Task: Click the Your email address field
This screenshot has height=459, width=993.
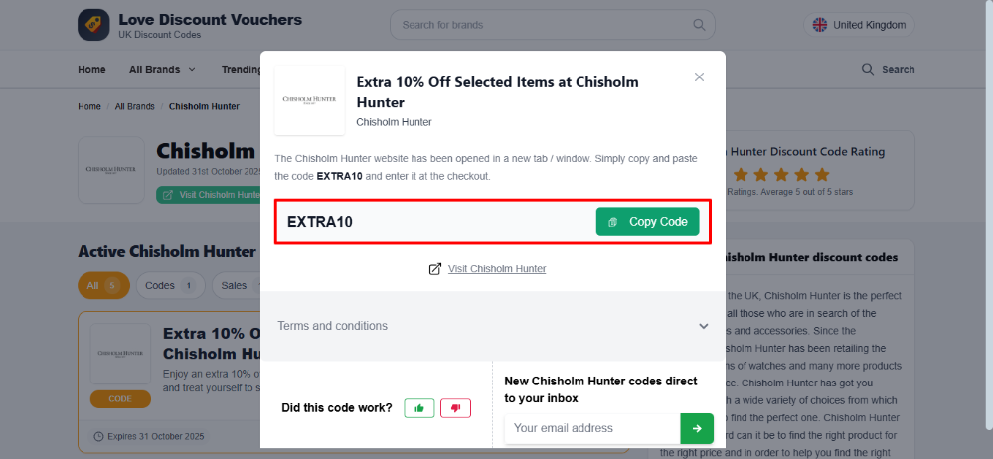Action: click(x=592, y=428)
